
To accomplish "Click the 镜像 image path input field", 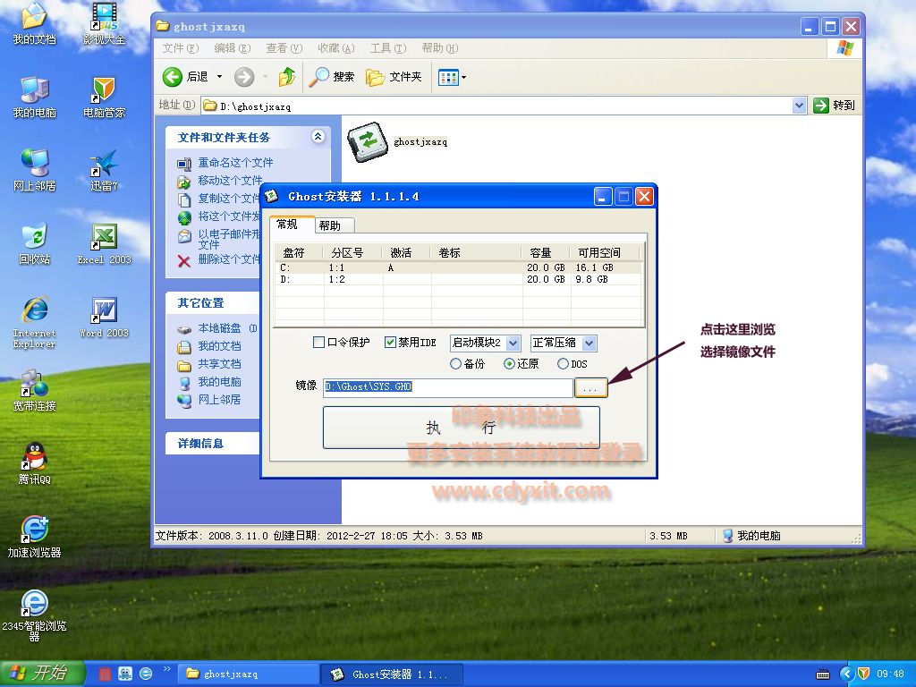I will (447, 386).
